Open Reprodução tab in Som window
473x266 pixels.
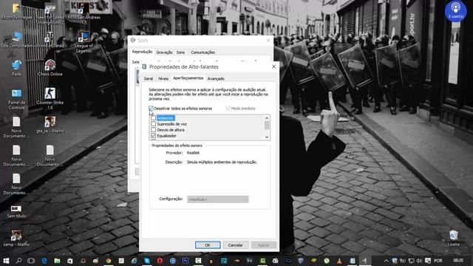(142, 52)
